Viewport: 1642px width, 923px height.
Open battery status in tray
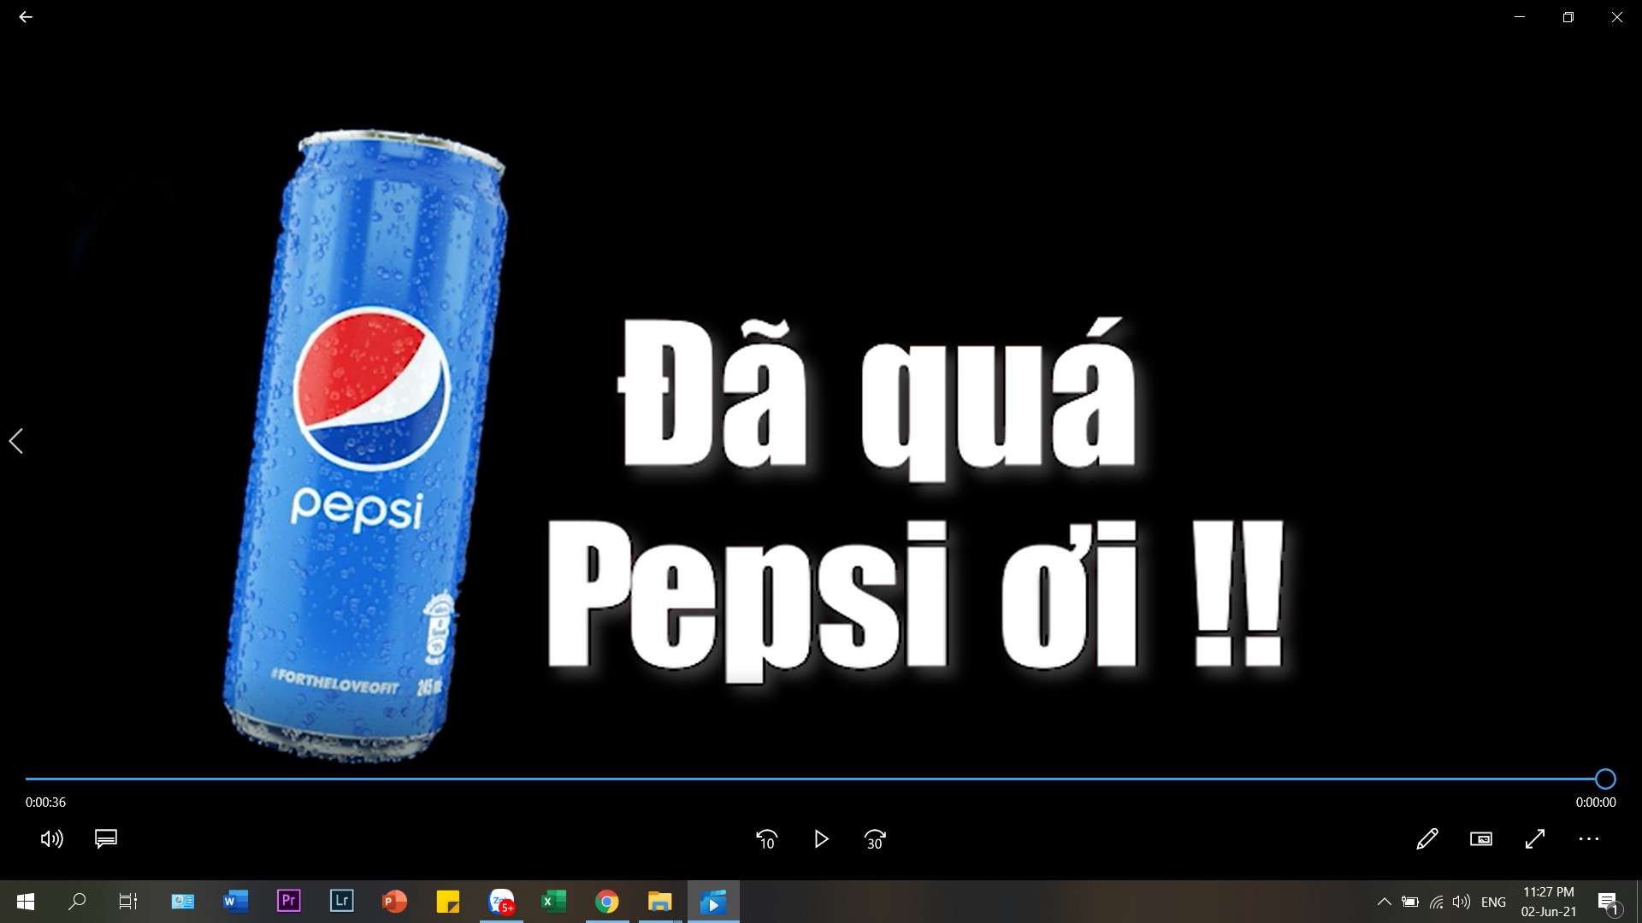pos(1410,902)
